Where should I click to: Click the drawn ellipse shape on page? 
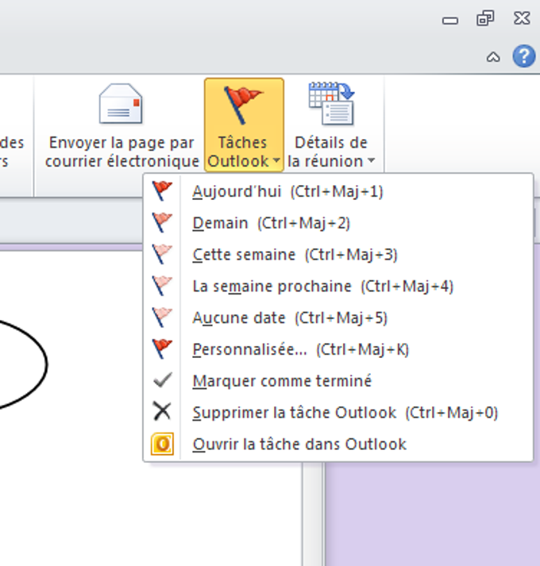[x=24, y=364]
